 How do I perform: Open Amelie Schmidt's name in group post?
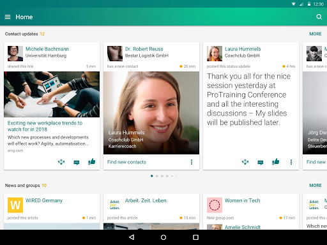(x=243, y=227)
